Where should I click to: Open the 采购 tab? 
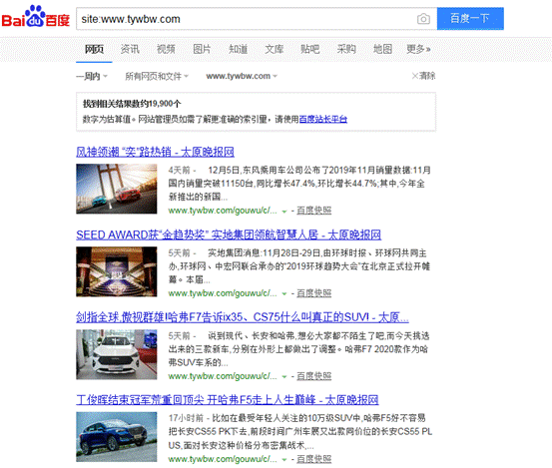point(346,49)
